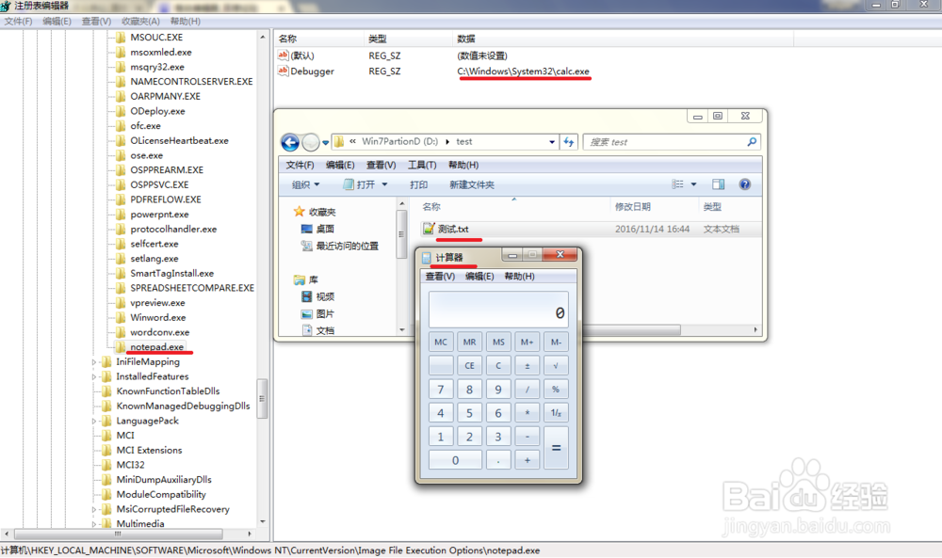Click the calculator title bar icon

427,258
